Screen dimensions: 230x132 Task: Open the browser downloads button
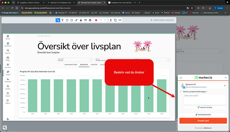[210, 8]
